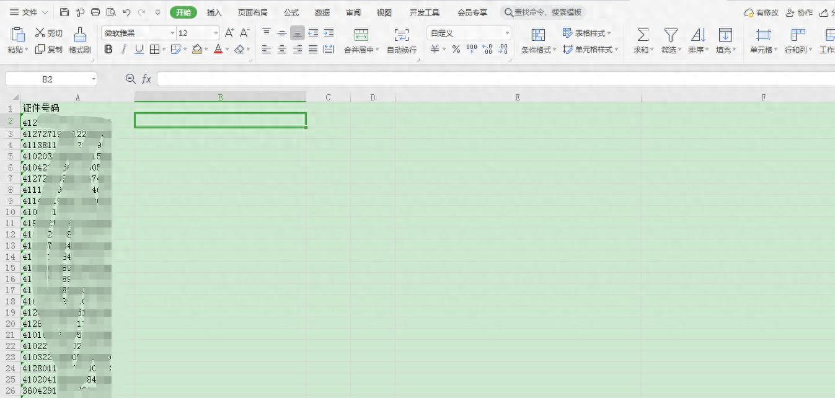Open the 公式 (Formulas) tab
Screen dimensions: 835x398
pos(291,12)
